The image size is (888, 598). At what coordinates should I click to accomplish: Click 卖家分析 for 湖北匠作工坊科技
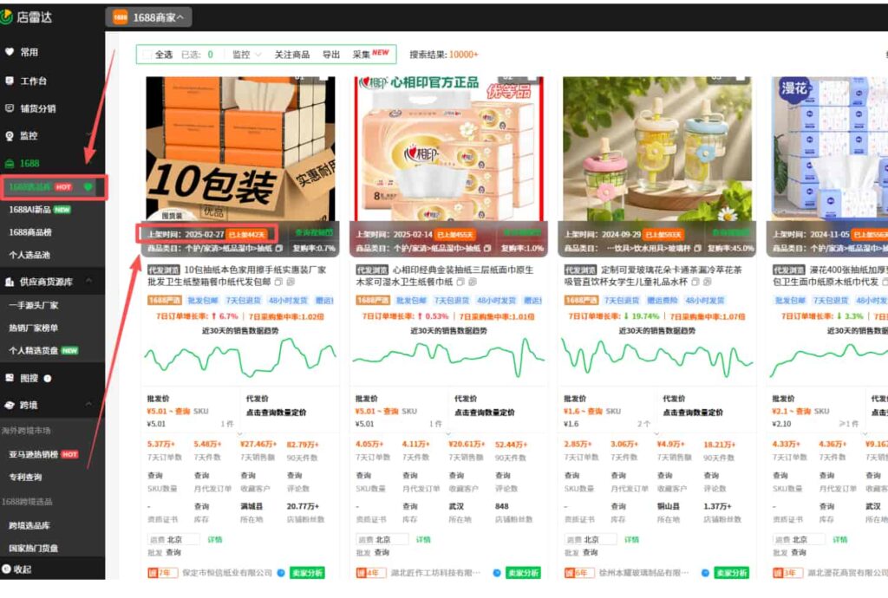point(523,573)
